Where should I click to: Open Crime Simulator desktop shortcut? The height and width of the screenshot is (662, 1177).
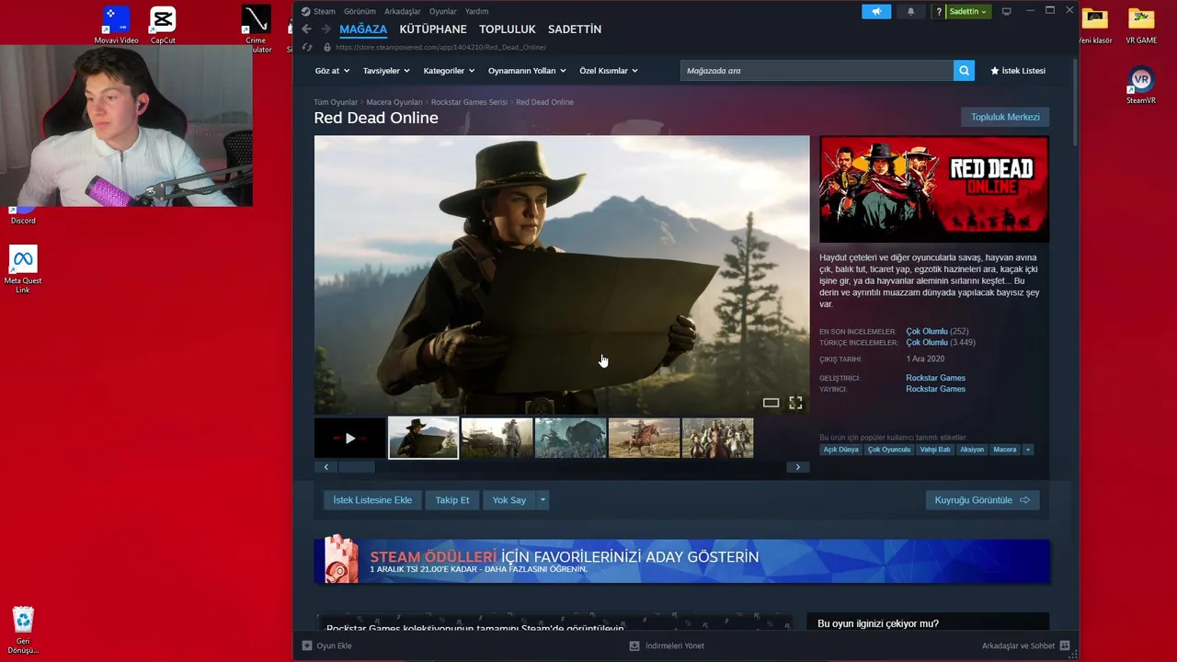click(256, 29)
